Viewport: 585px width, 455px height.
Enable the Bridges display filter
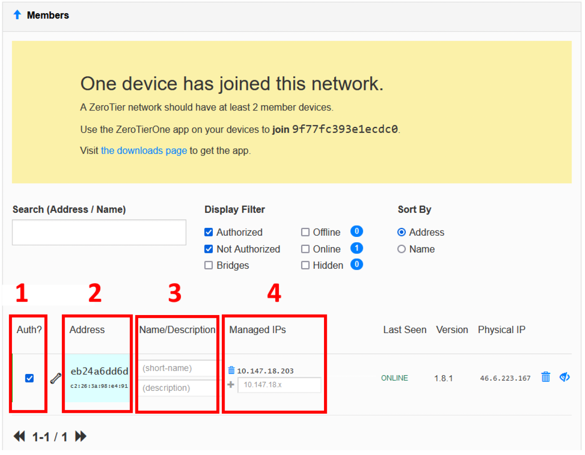209,266
